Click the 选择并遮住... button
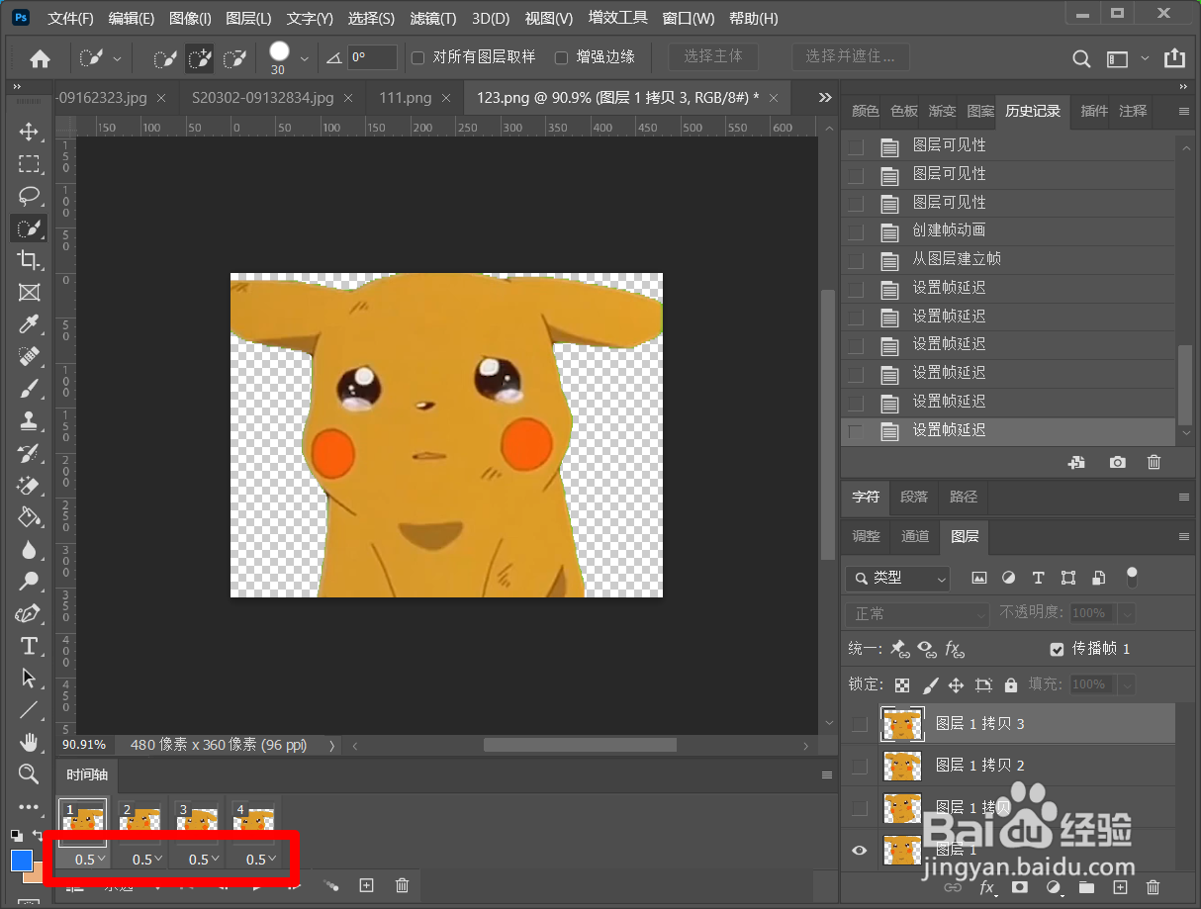Viewport: 1201px width, 909px height. point(851,56)
